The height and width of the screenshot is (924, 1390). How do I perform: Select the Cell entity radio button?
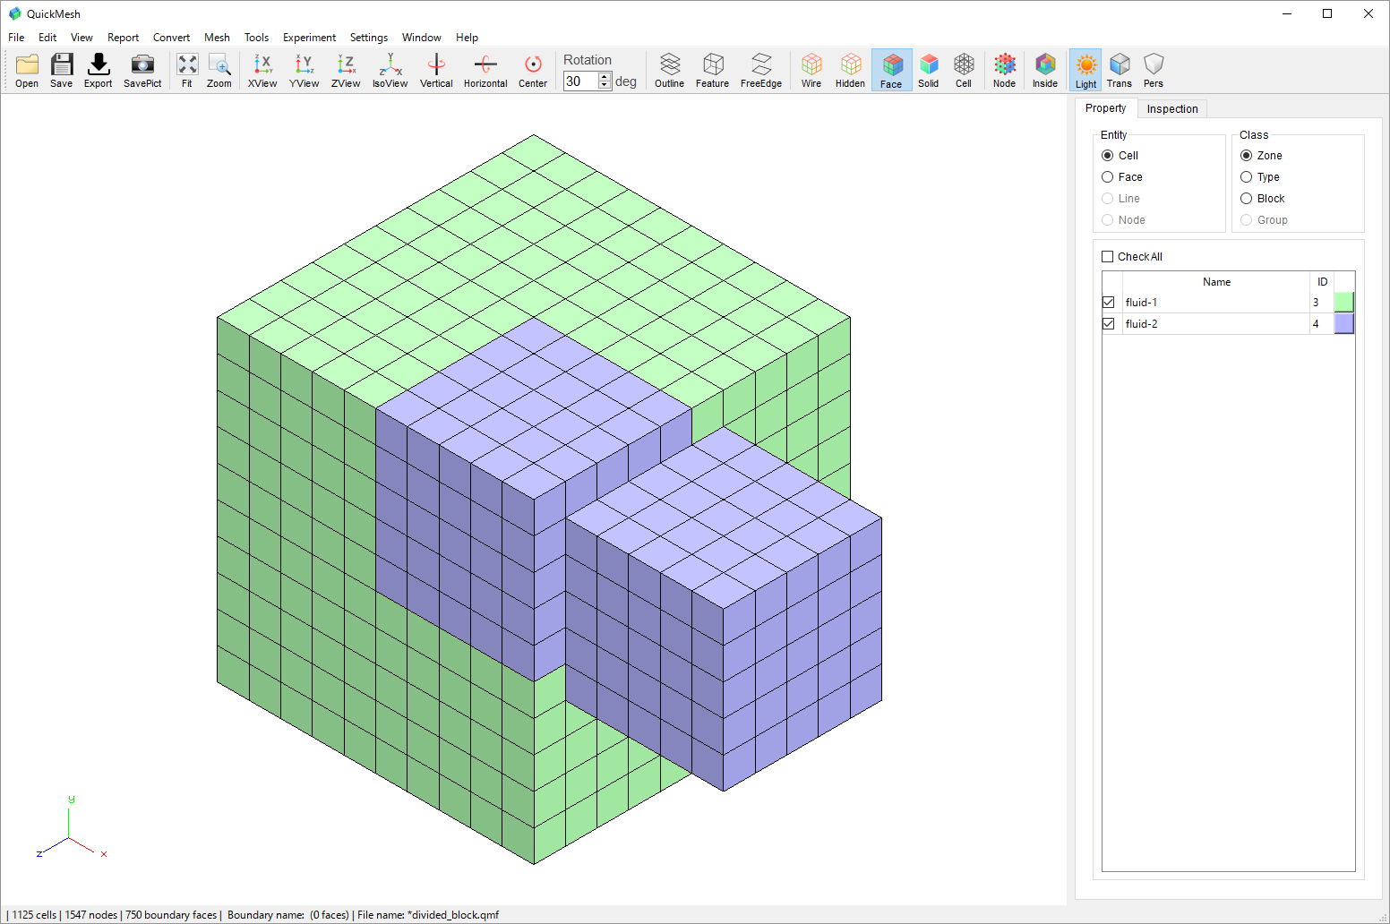coord(1108,156)
